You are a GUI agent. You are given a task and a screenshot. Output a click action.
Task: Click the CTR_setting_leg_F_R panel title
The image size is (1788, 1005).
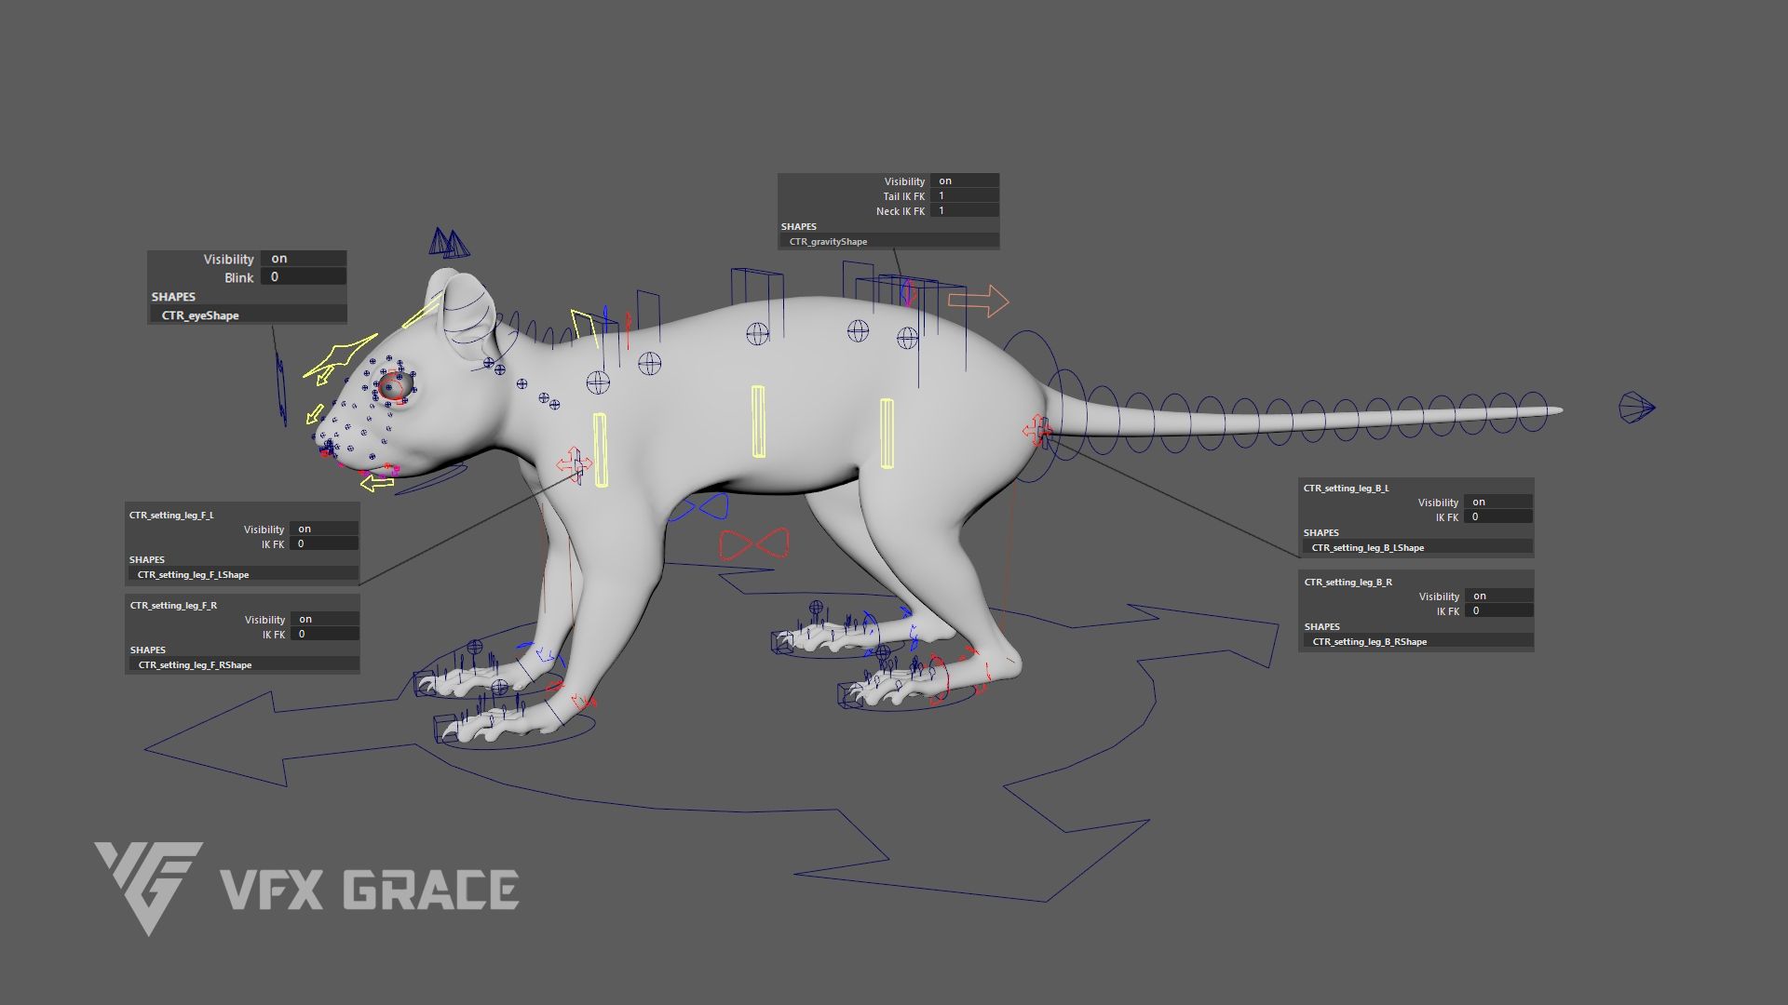coord(173,605)
